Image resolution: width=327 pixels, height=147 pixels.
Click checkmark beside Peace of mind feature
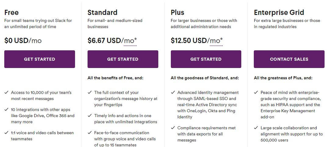(x=256, y=92)
